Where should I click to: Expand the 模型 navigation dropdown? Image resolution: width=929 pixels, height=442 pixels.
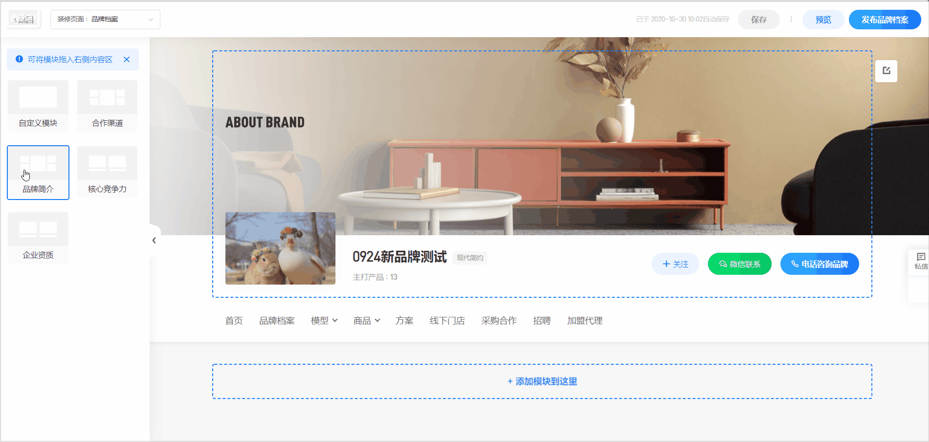324,321
